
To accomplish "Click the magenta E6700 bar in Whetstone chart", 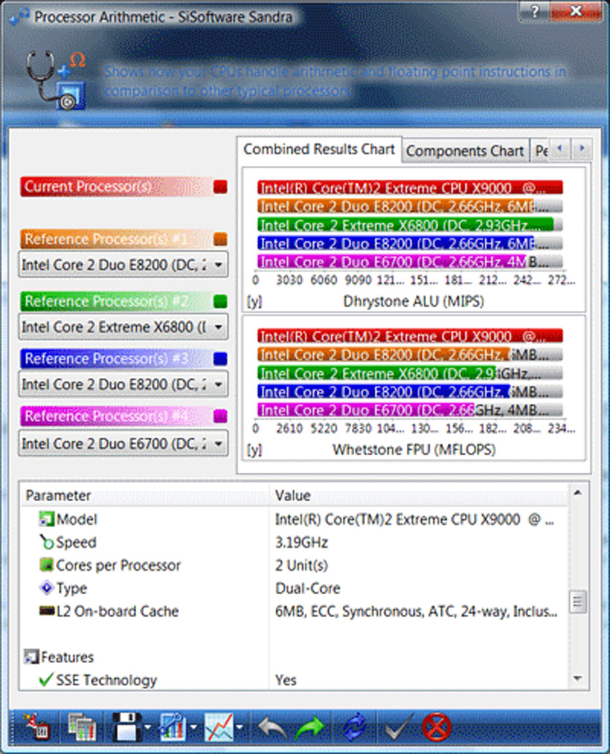I will [366, 410].
